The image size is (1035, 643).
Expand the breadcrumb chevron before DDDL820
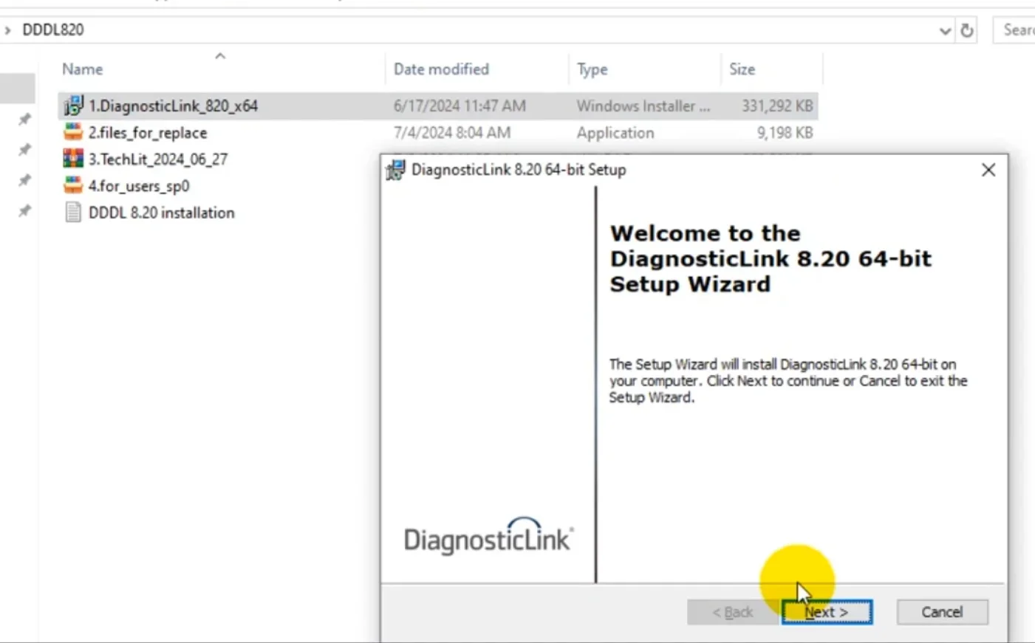pos(7,30)
